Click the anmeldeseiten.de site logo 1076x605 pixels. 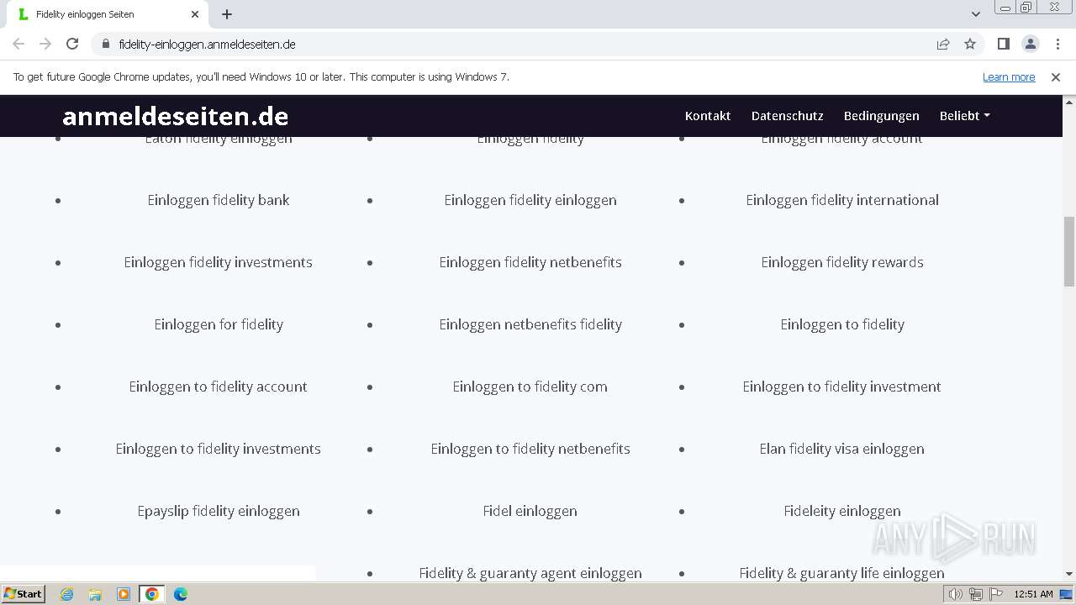coord(175,116)
